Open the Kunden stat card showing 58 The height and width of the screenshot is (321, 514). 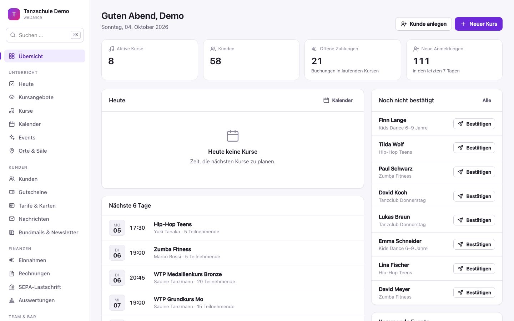coord(251,60)
